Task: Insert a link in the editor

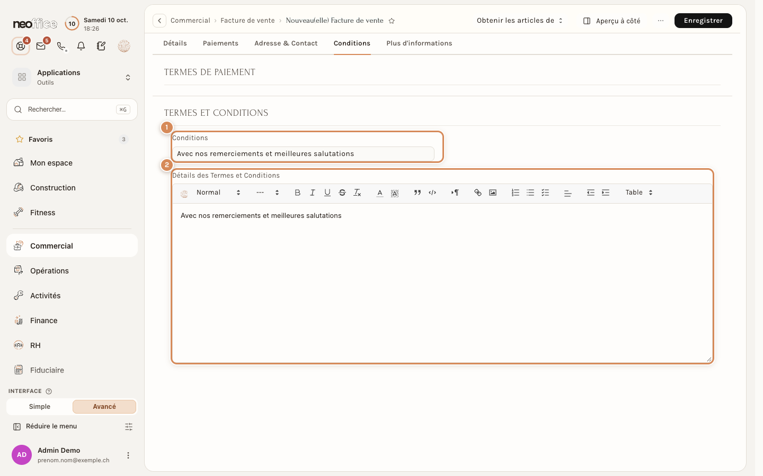Action: (x=477, y=193)
